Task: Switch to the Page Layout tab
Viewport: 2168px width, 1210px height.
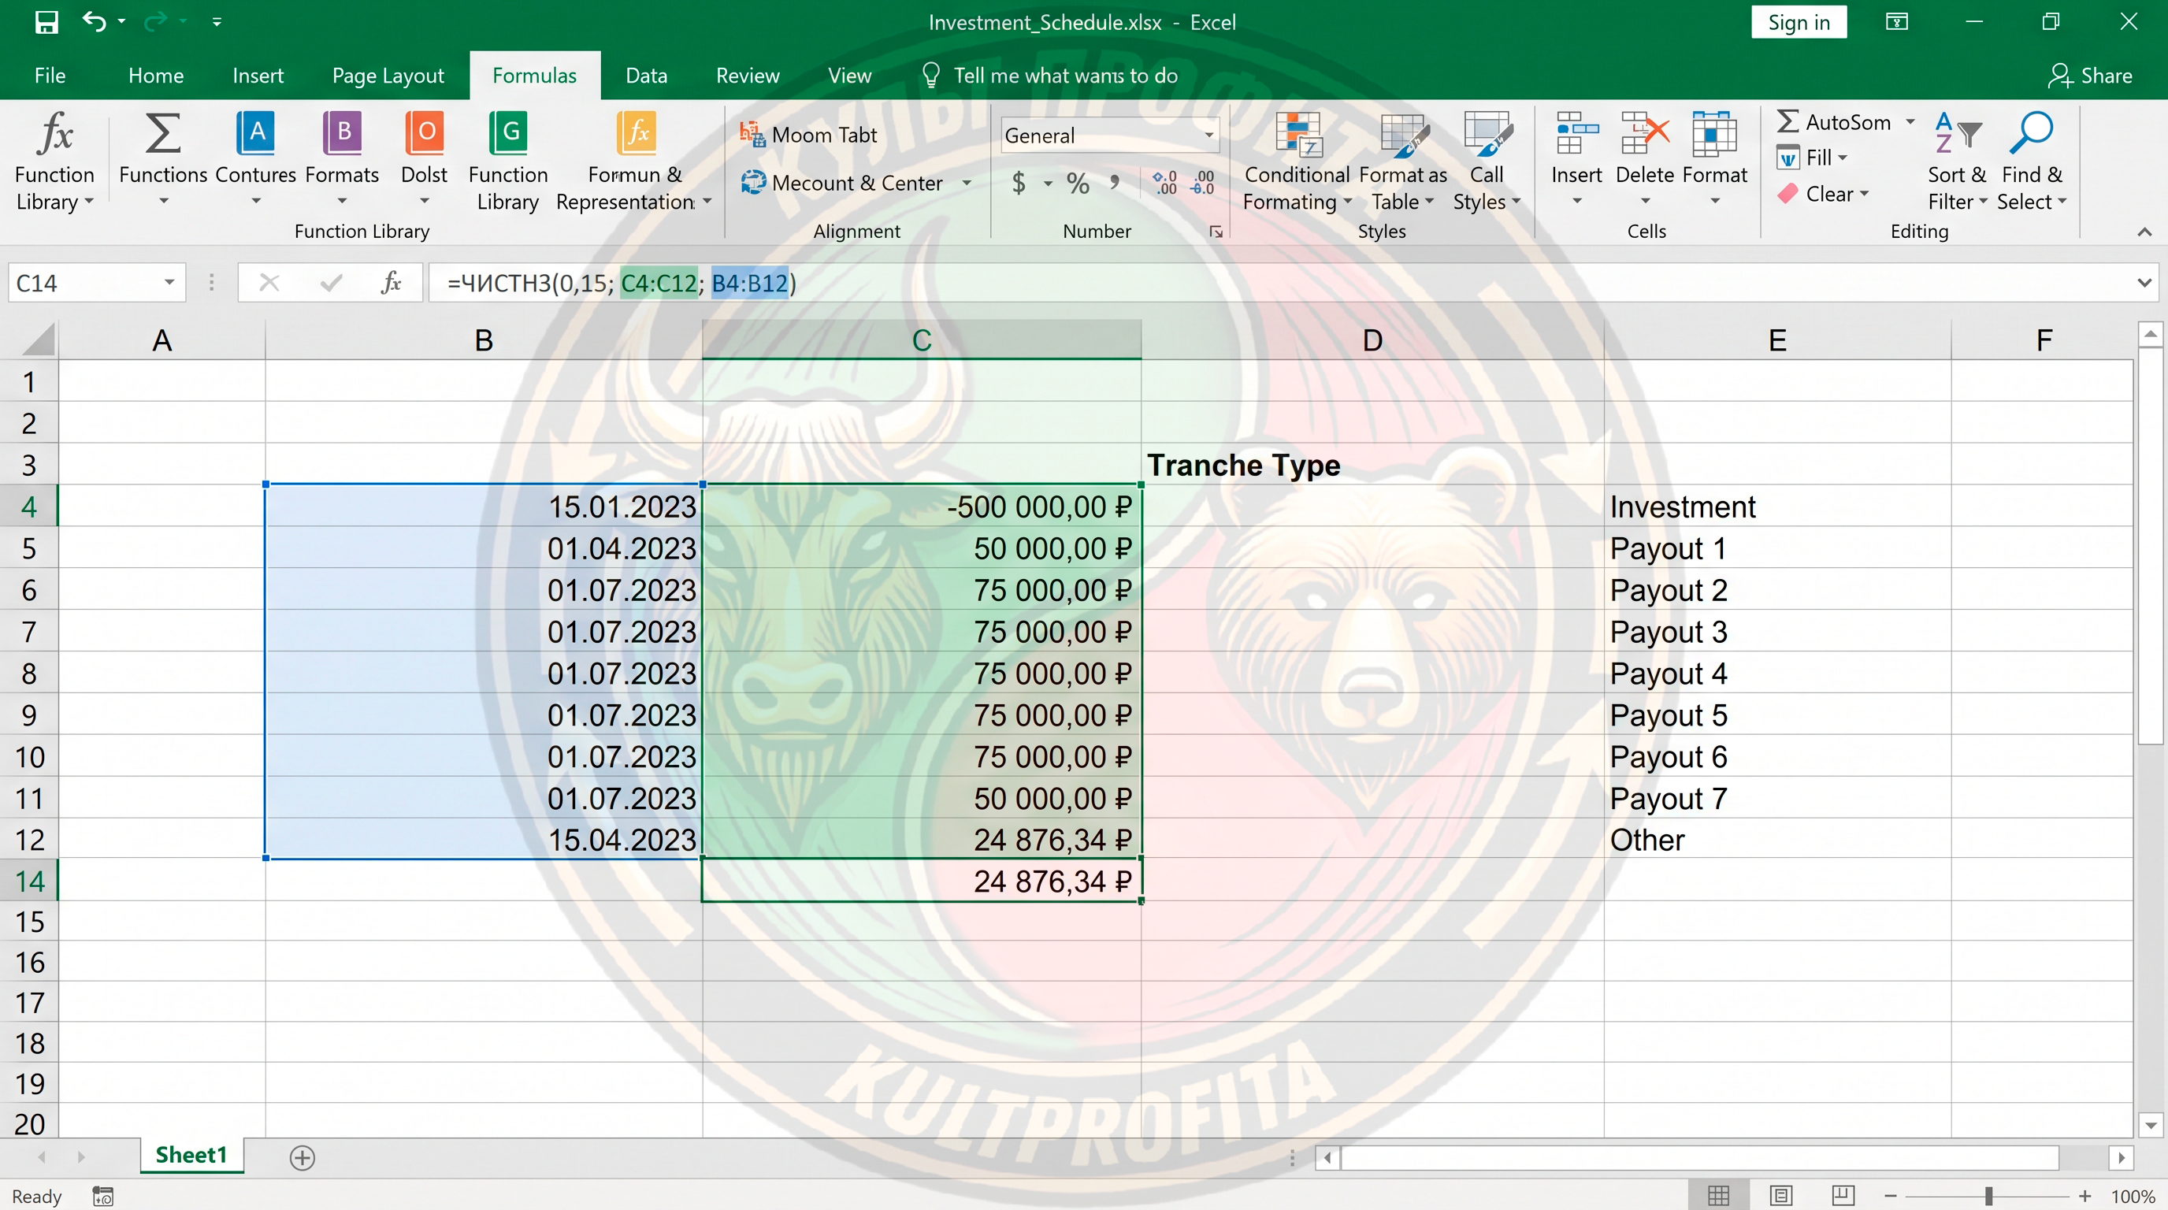Action: click(x=388, y=76)
